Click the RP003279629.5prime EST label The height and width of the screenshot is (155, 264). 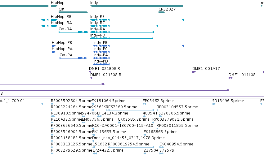coord(71,151)
